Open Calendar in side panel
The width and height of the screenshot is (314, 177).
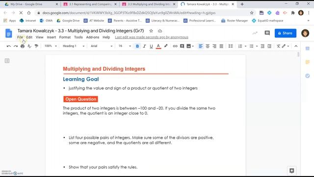(x=308, y=49)
